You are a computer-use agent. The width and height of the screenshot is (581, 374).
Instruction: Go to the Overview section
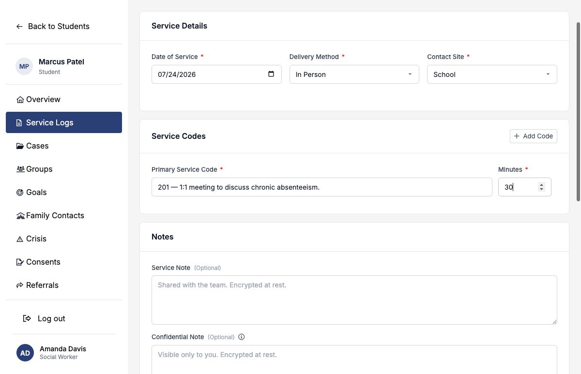[x=64, y=99]
